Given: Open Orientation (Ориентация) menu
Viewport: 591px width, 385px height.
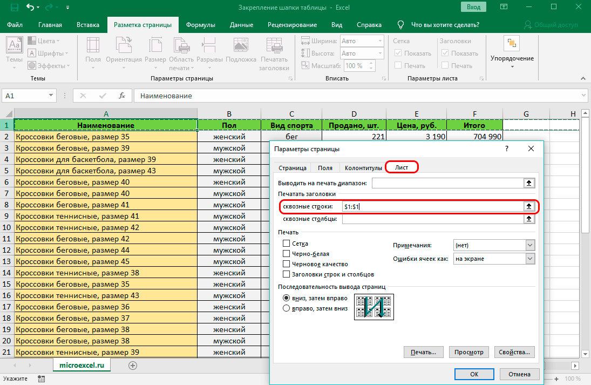Looking at the screenshot, I should click(124, 53).
